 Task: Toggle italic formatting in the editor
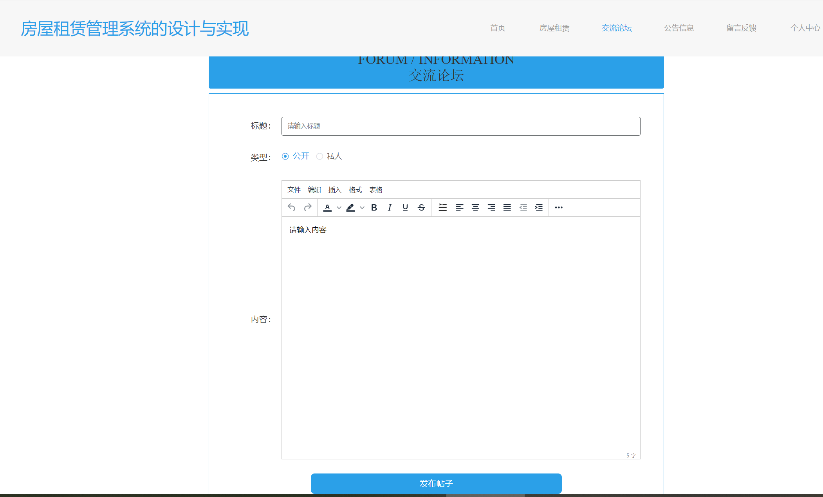pos(390,207)
